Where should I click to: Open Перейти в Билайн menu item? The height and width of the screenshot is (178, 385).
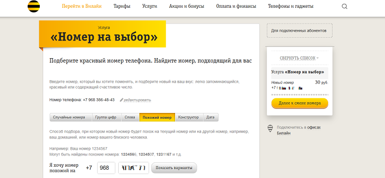point(82,6)
